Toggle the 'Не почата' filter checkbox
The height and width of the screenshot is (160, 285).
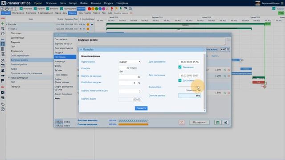(21, 8)
